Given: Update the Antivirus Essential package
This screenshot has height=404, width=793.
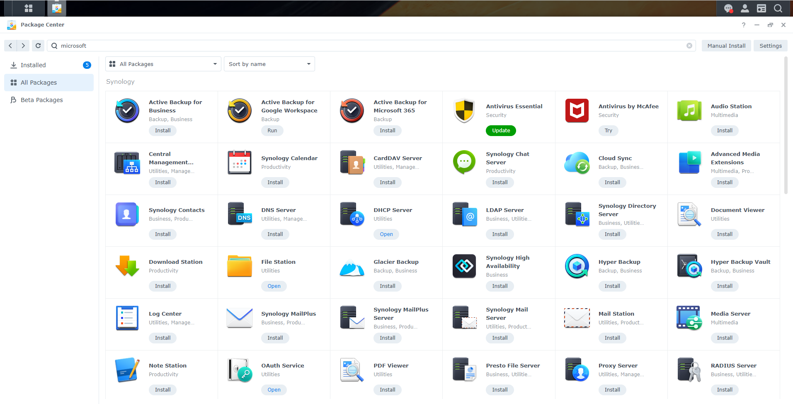Looking at the screenshot, I should point(501,131).
